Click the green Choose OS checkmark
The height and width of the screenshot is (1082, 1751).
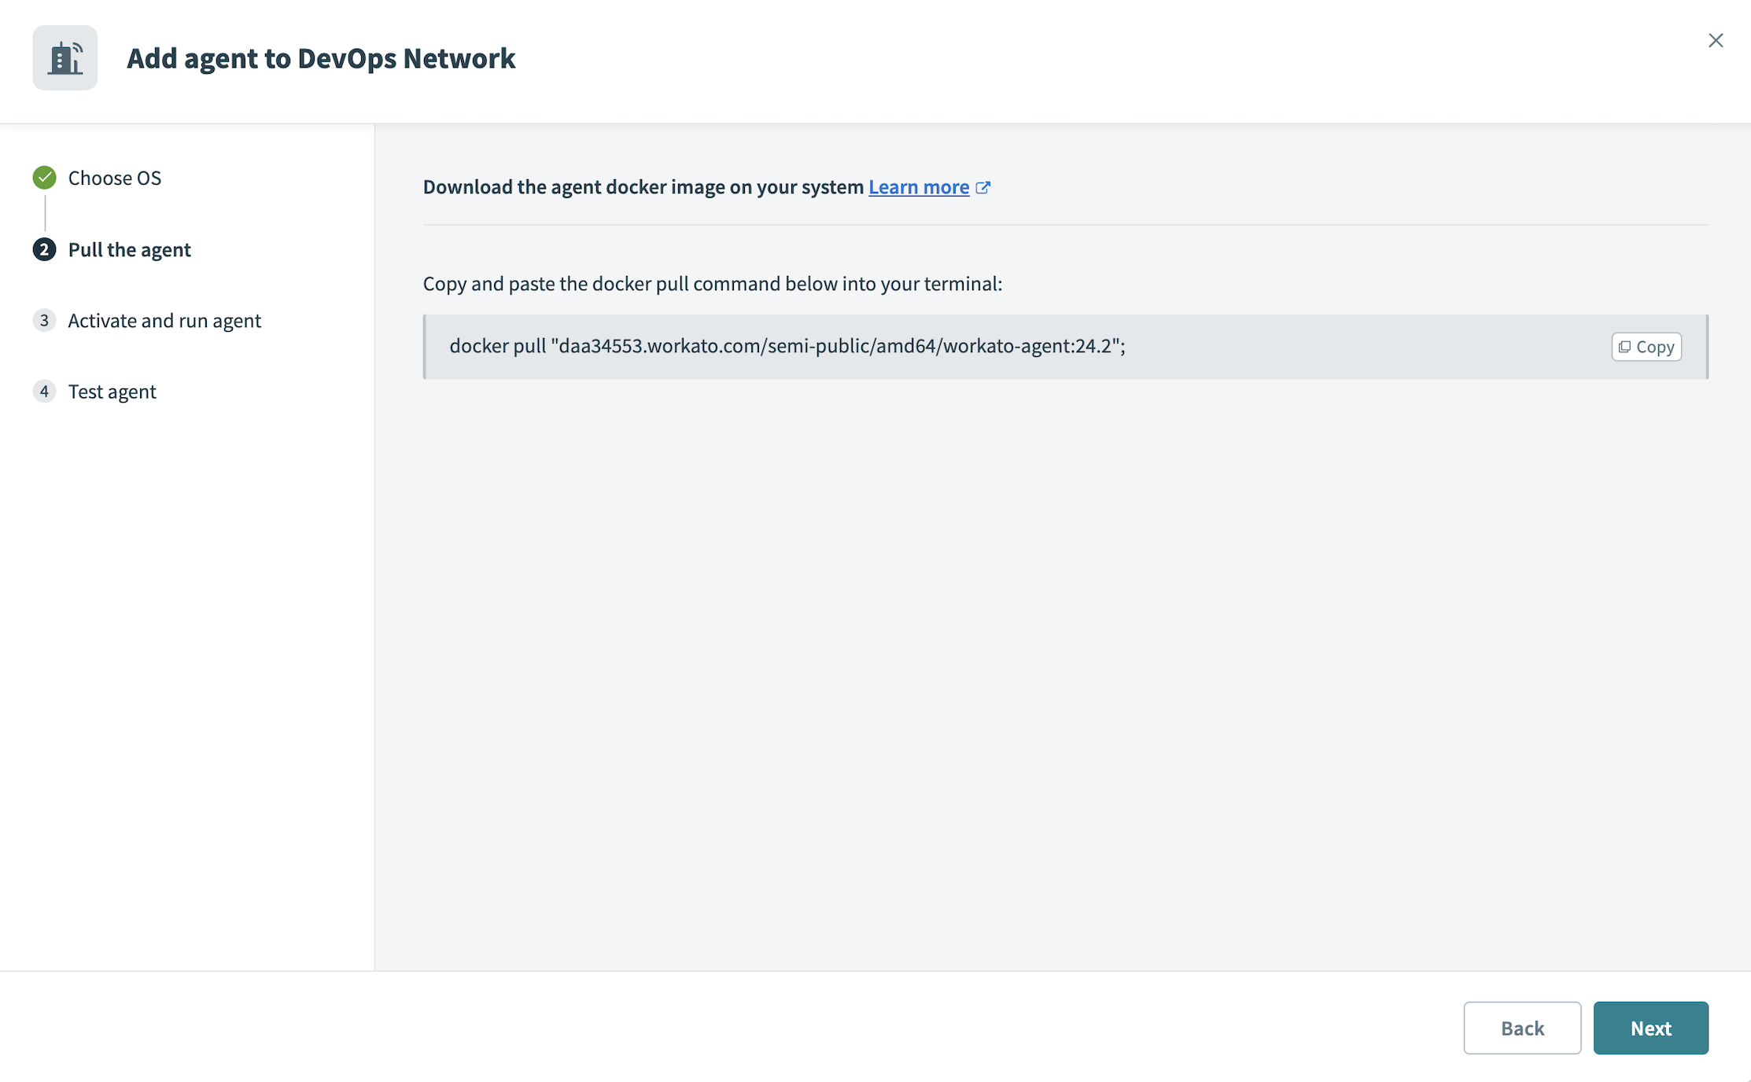pos(45,178)
